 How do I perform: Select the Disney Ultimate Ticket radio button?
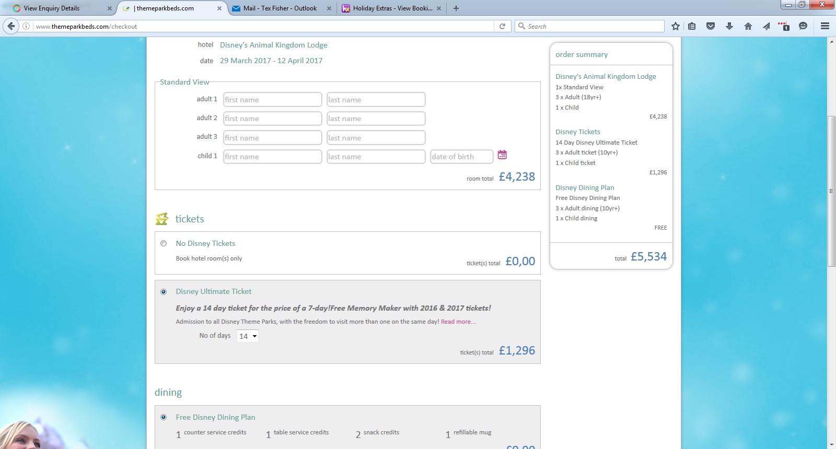coord(164,292)
